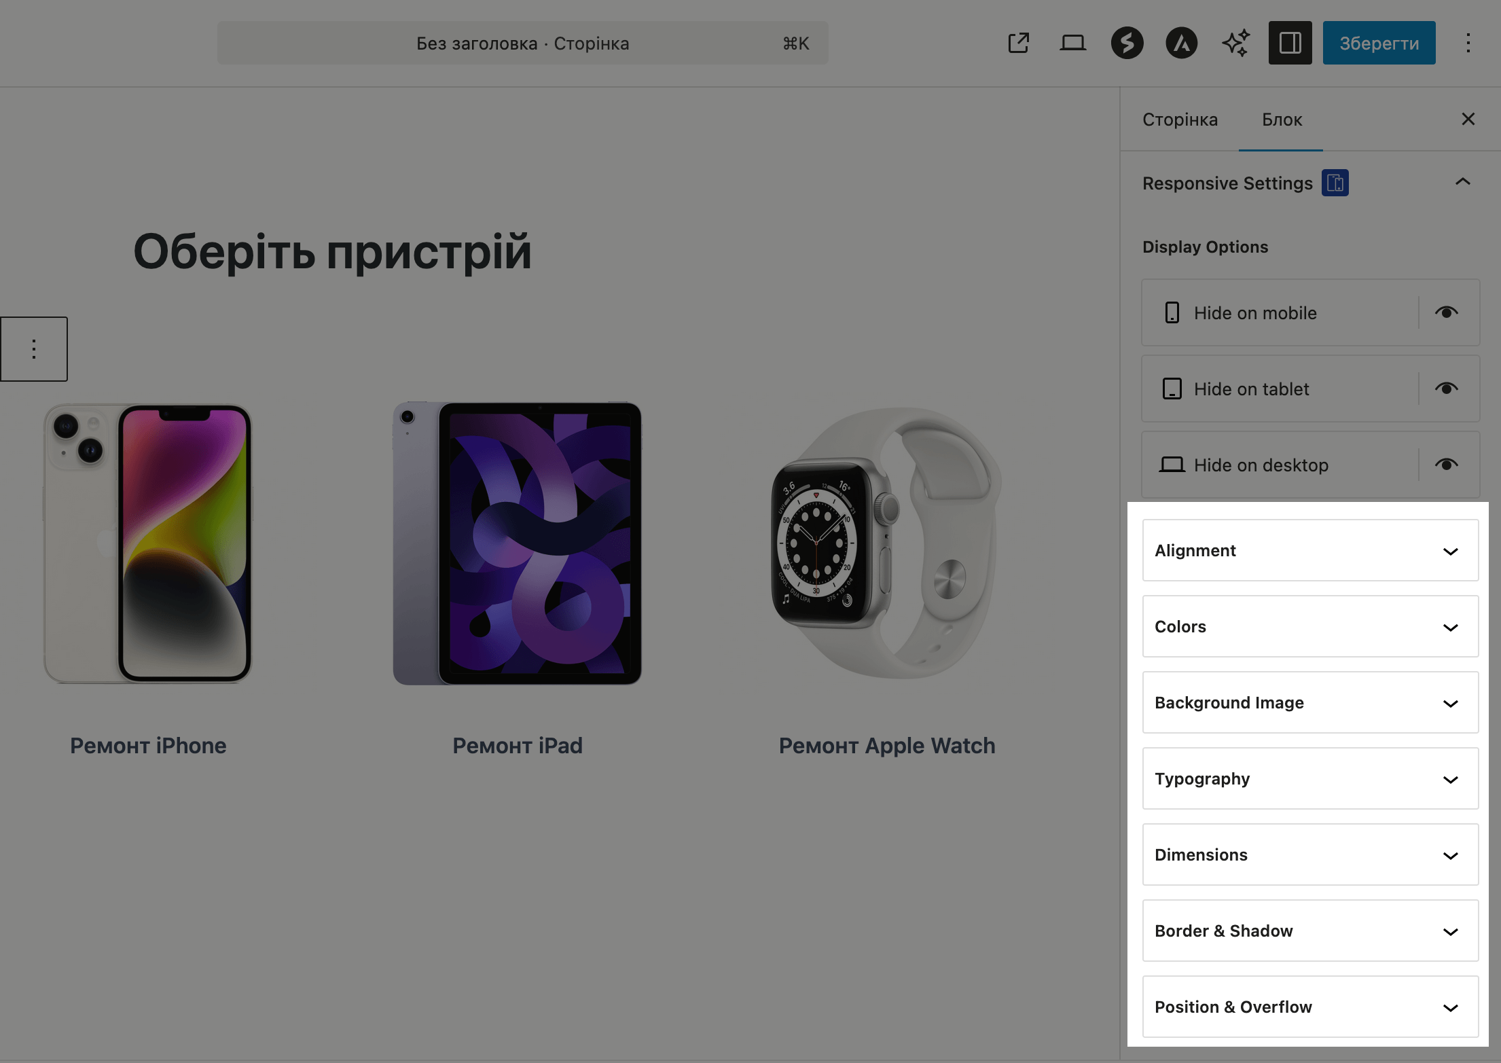Select the Блок tab
The image size is (1501, 1063).
pos(1282,120)
